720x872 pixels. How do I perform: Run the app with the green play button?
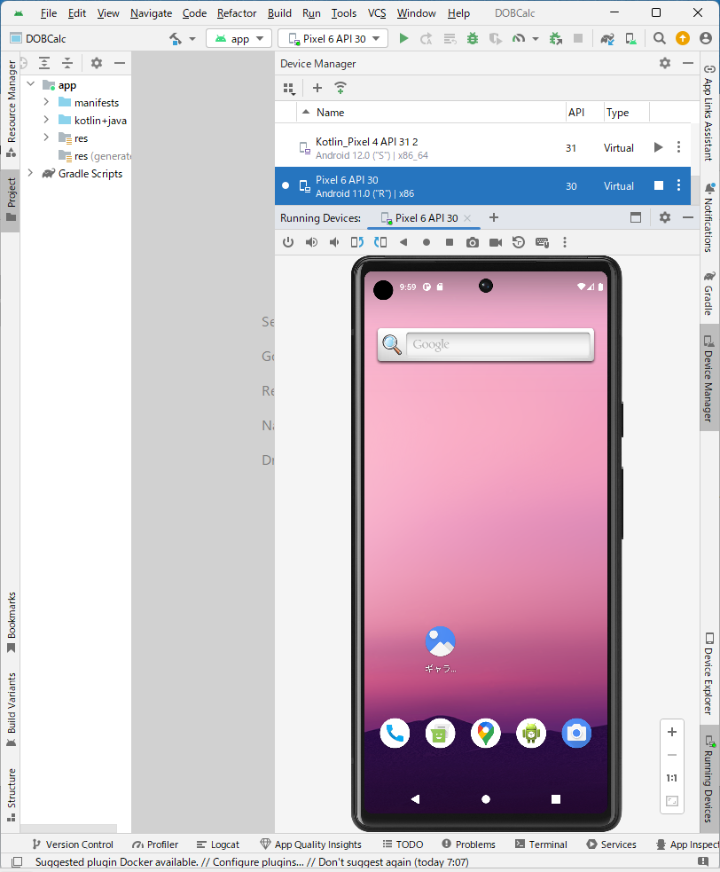coord(403,38)
